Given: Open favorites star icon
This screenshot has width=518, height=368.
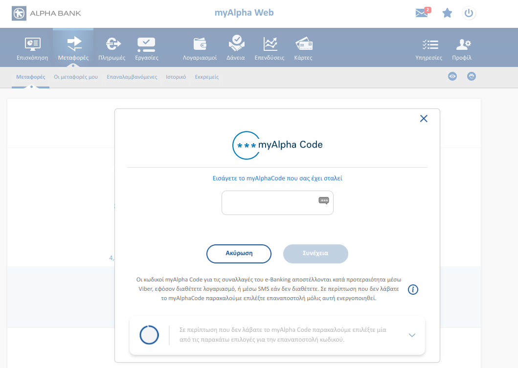Looking at the screenshot, I should 447,13.
